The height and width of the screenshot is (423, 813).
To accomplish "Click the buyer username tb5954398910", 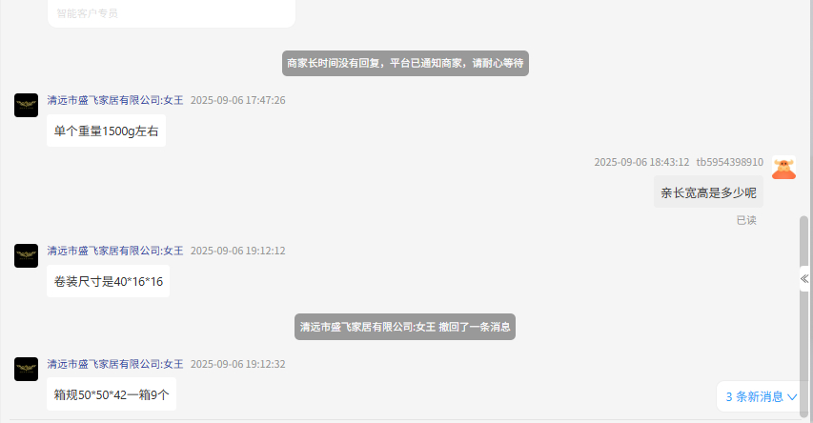I will [x=729, y=162].
